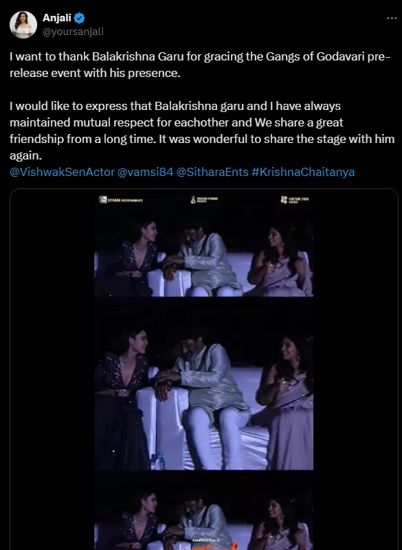Viewport: 402px width, 550px height.
Task: Click the second paragraph about mutual respect
Action: (x=202, y=131)
